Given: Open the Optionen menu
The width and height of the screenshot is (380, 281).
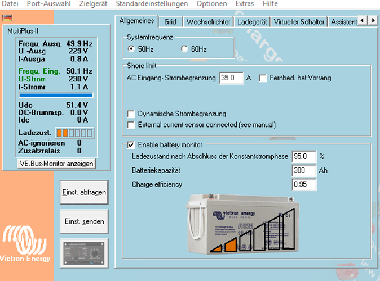Looking at the screenshot, I should click(x=211, y=3).
